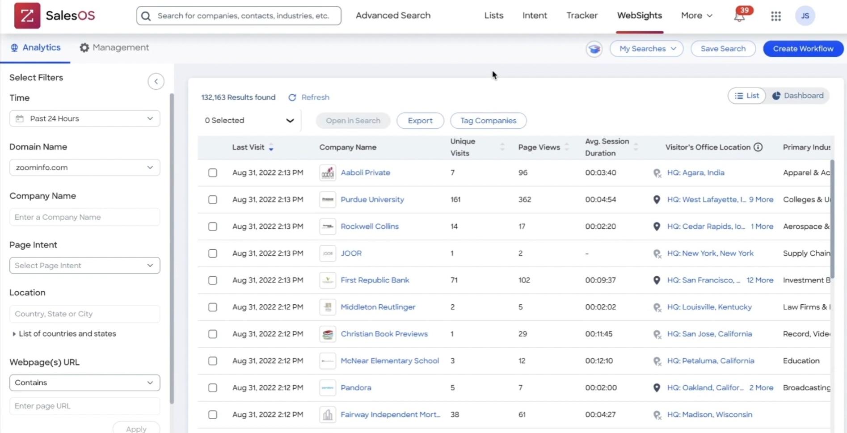Click the ZoomInfo SalesOS logo
Viewport: 847px width, 433px height.
[x=55, y=16]
